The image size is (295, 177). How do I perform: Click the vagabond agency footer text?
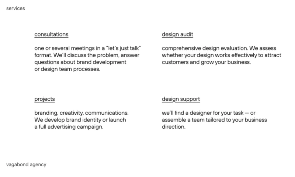[x=26, y=164]
